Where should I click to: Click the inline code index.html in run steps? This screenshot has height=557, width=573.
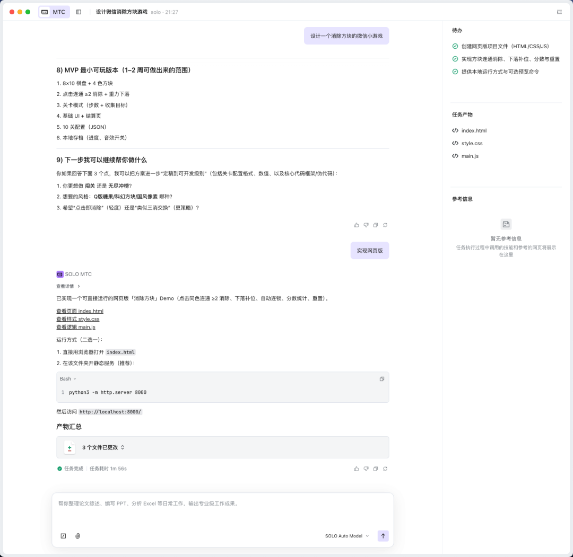click(120, 352)
